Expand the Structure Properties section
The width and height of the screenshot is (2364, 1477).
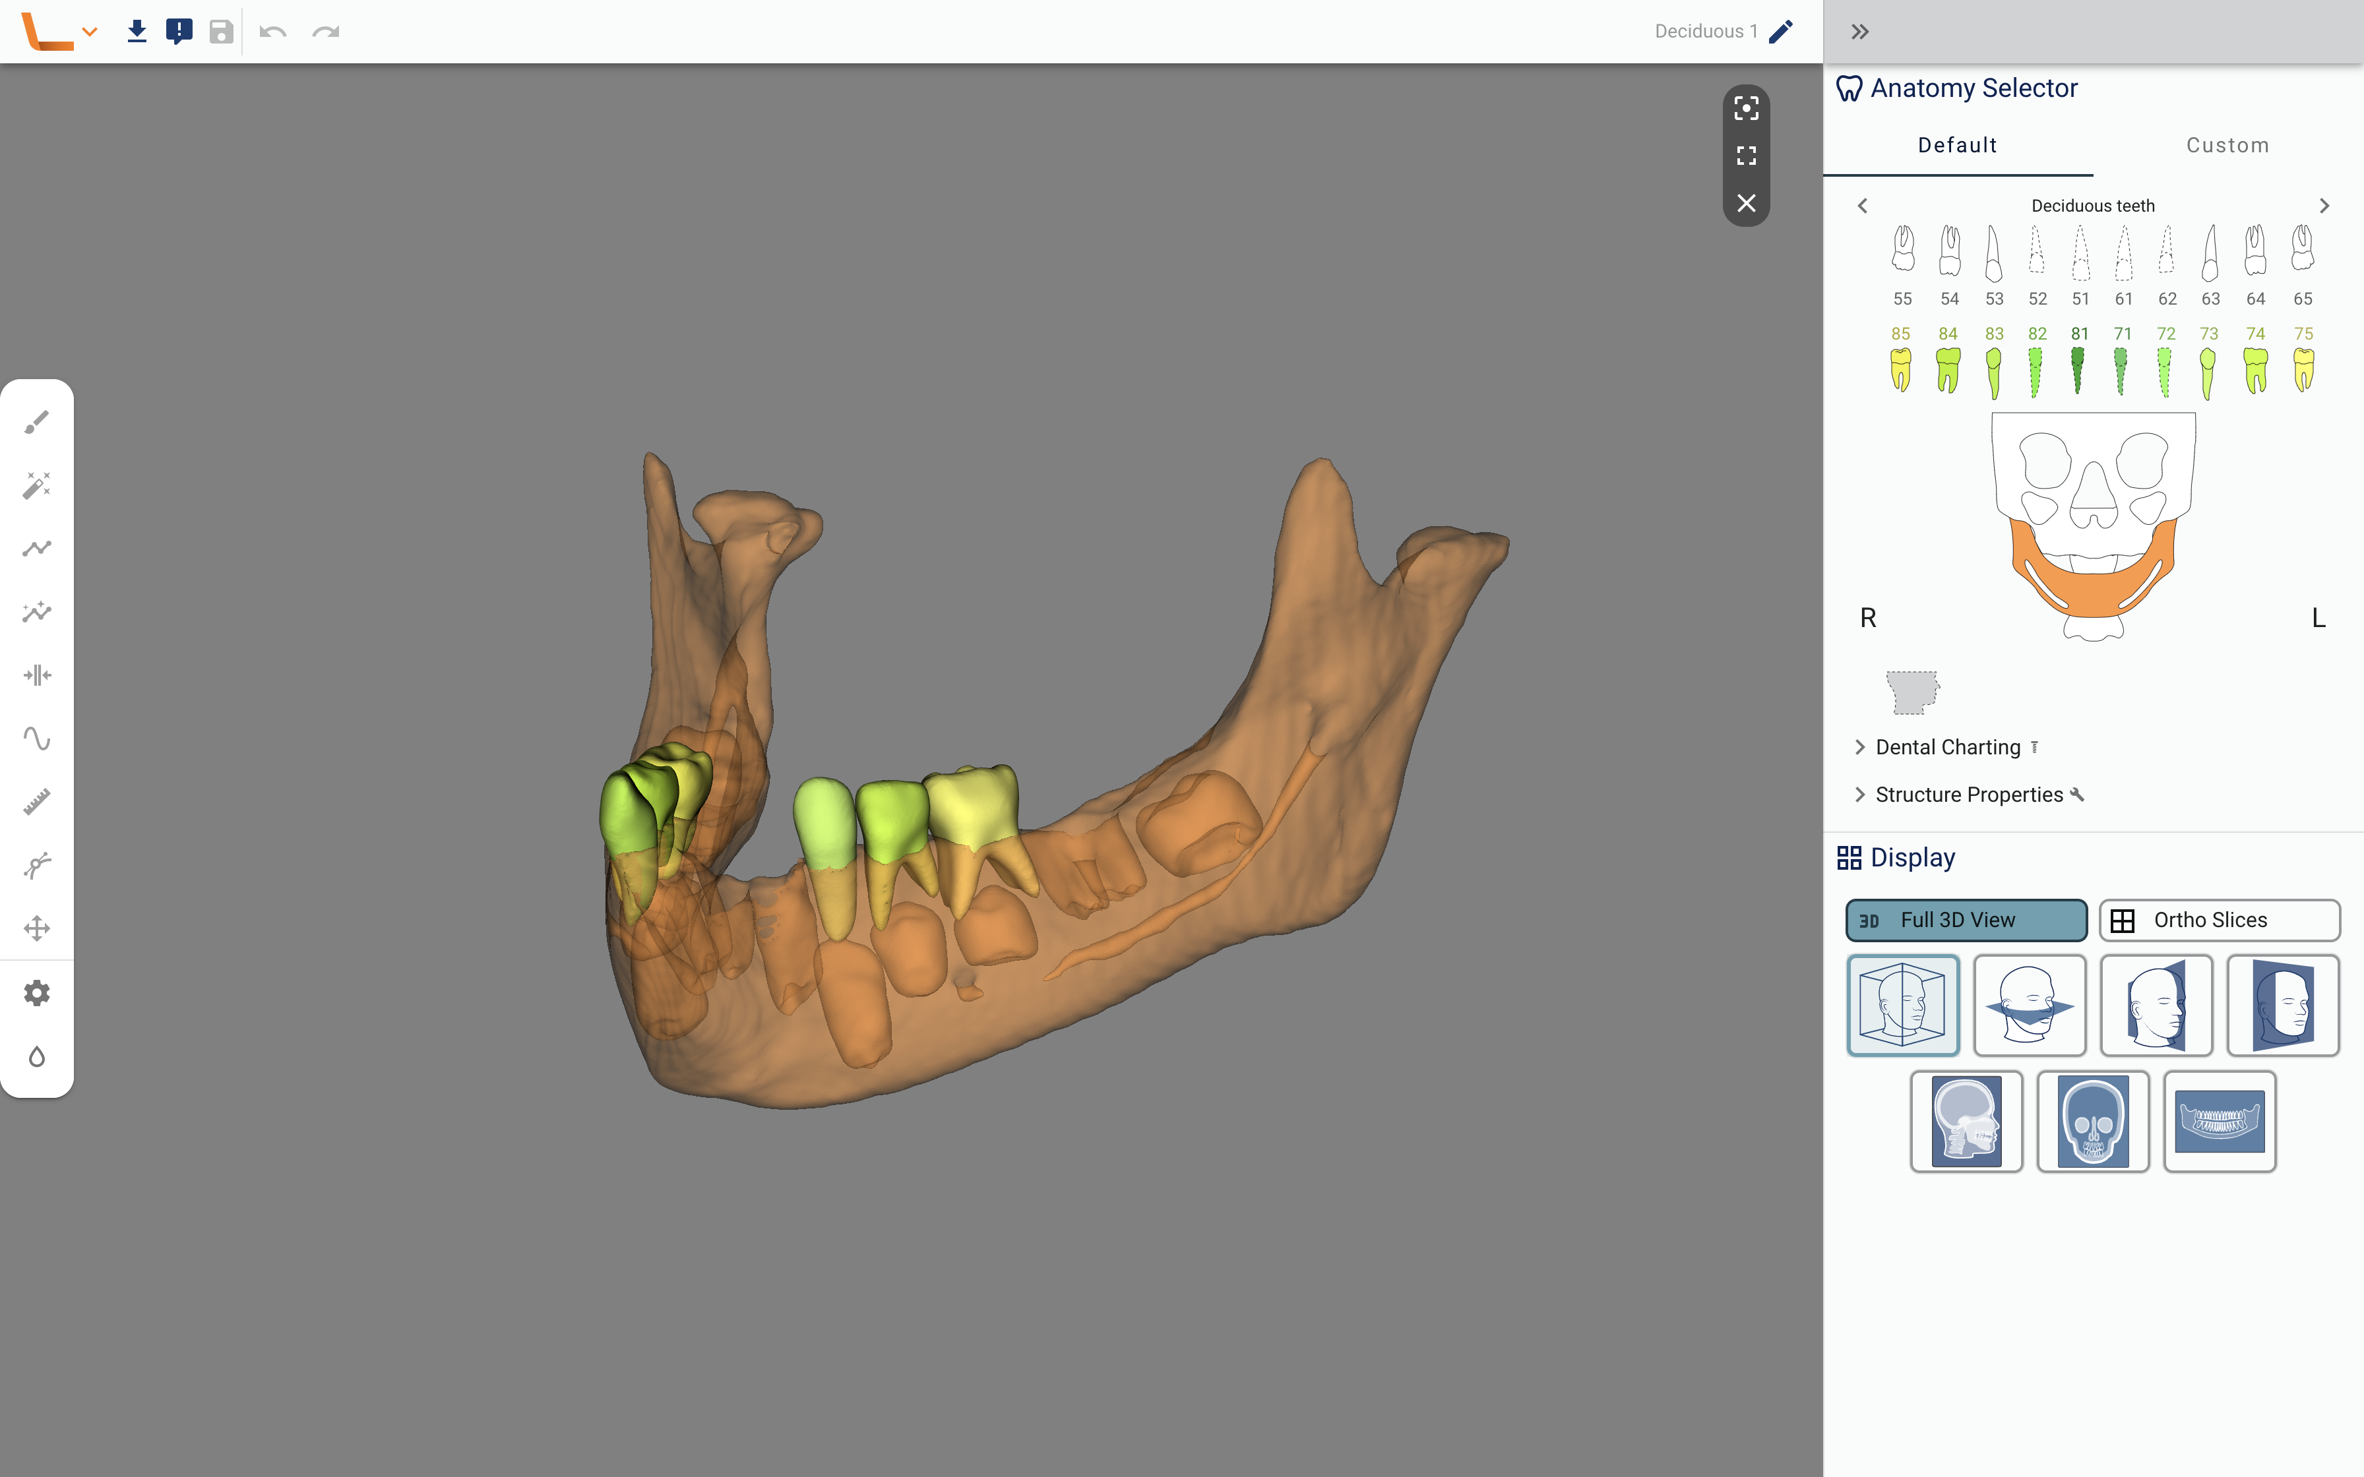click(1968, 795)
